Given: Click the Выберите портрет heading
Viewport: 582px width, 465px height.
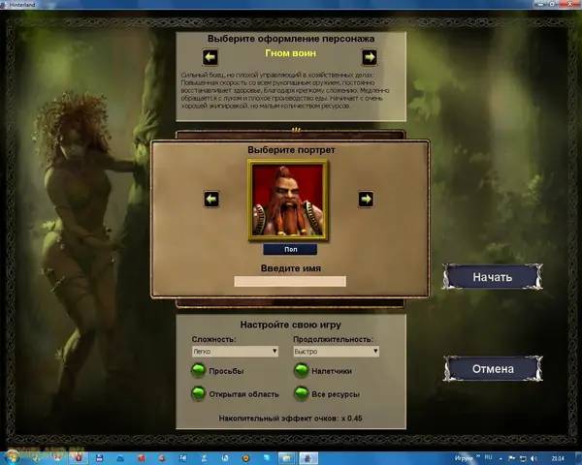Looking at the screenshot, I should coord(291,150).
